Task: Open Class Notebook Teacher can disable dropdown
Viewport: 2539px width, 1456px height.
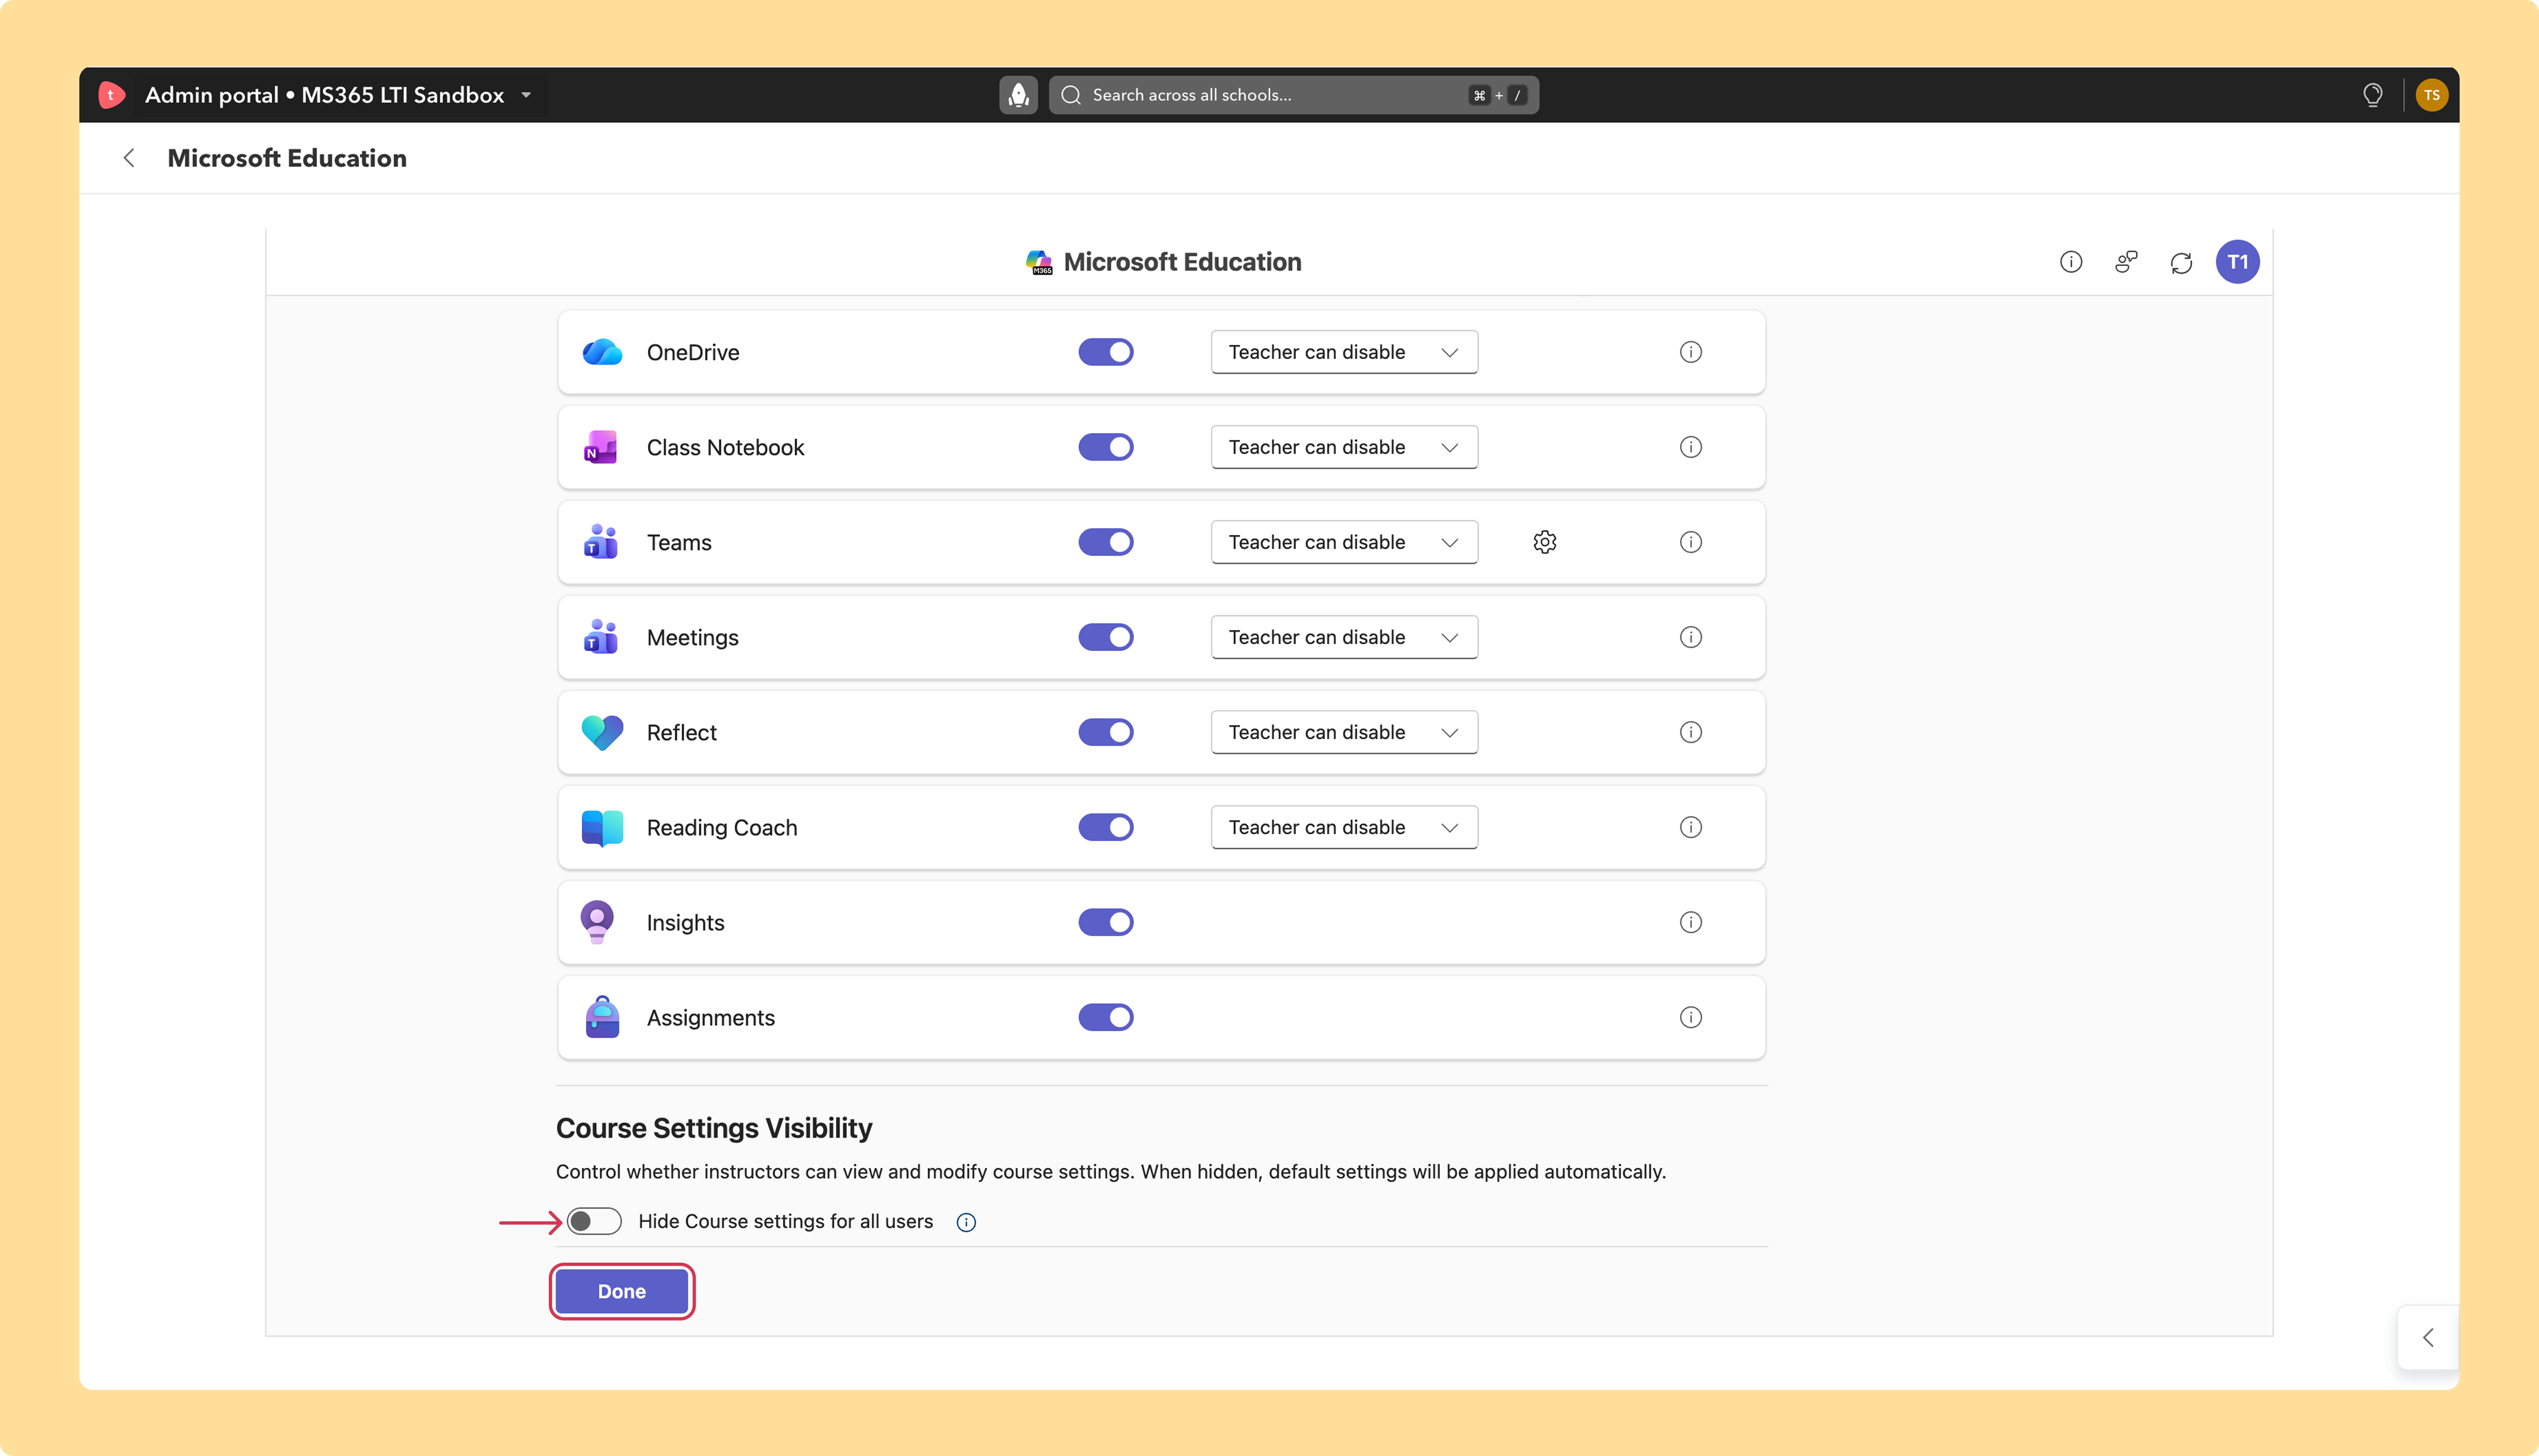Action: (x=1343, y=447)
